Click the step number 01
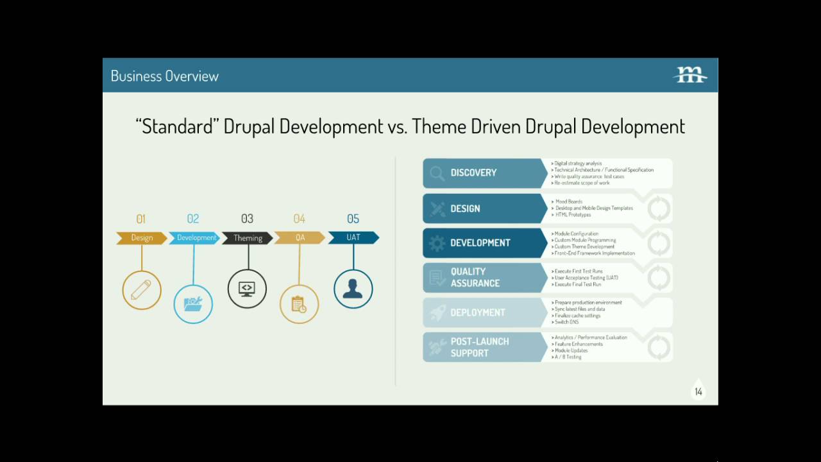This screenshot has height=462, width=821. click(x=141, y=219)
